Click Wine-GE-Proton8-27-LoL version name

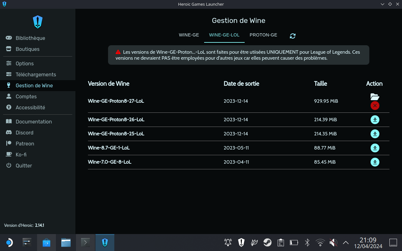pyautogui.click(x=116, y=101)
